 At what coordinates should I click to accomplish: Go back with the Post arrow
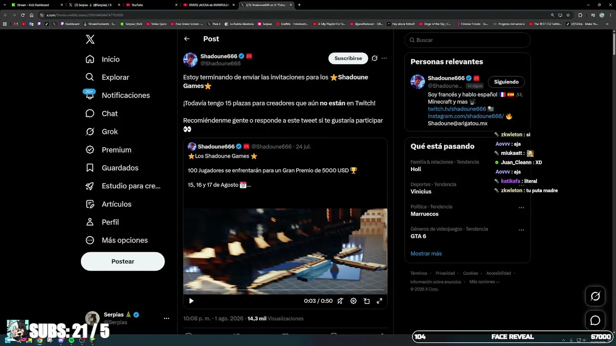pos(187,39)
